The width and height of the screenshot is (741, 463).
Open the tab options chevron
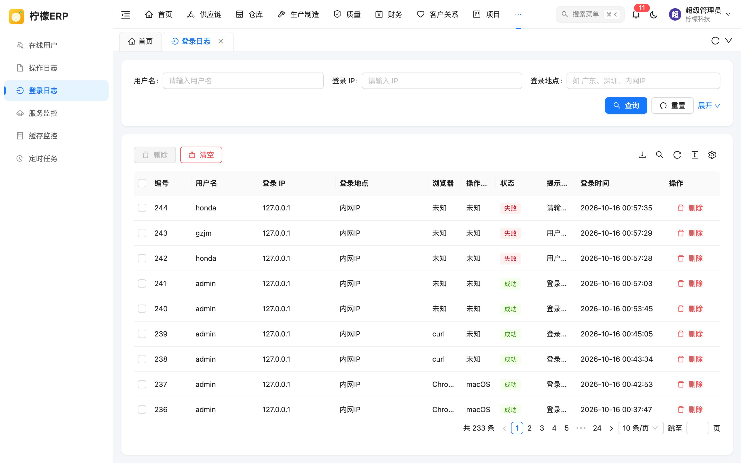728,41
